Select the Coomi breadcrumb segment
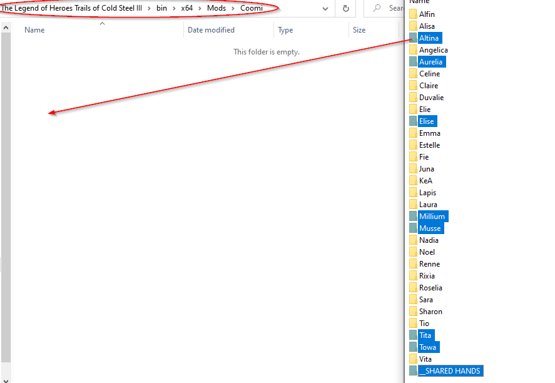The width and height of the screenshot is (555, 383). [252, 8]
